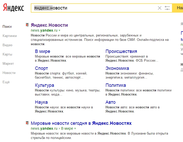This screenshot has height=142, width=183.
Task: Open the Наука sitelink
Action: point(41,102)
